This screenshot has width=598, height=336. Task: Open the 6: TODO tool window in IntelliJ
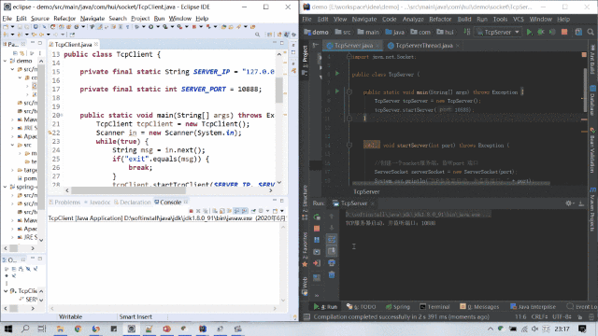[x=362, y=307]
